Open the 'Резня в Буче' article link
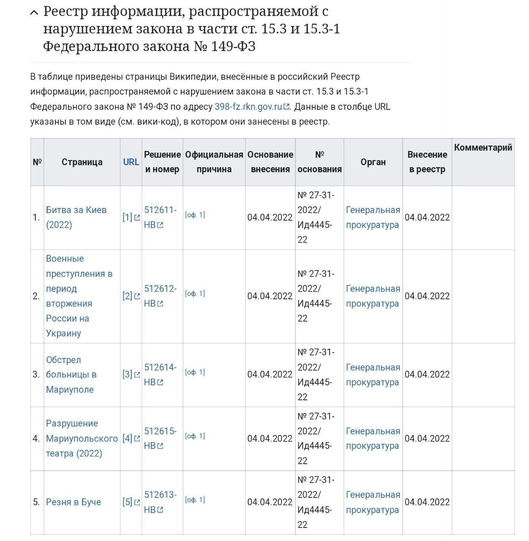The image size is (529, 541). [x=74, y=502]
